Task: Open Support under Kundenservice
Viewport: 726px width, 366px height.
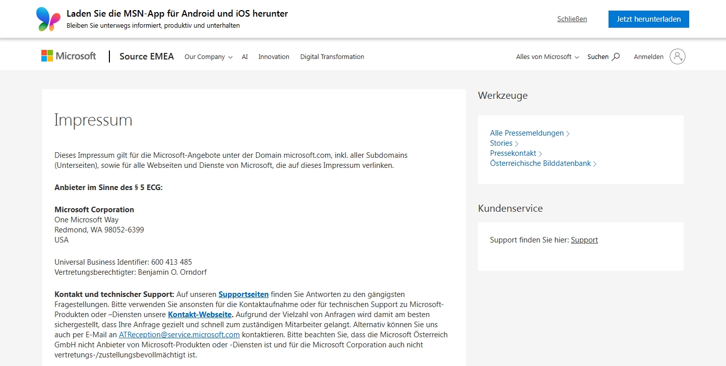Action: (x=584, y=240)
